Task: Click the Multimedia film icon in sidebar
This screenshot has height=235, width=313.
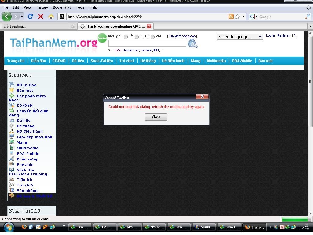Action: [x=12, y=148]
